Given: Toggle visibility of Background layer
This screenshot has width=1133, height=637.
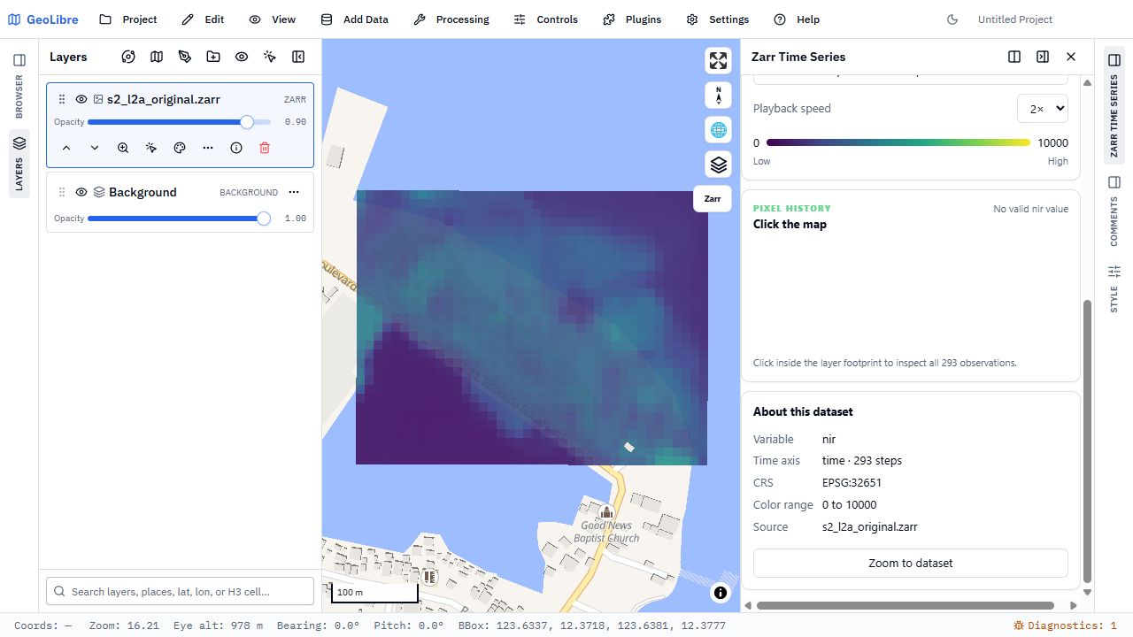Looking at the screenshot, I should coord(81,192).
